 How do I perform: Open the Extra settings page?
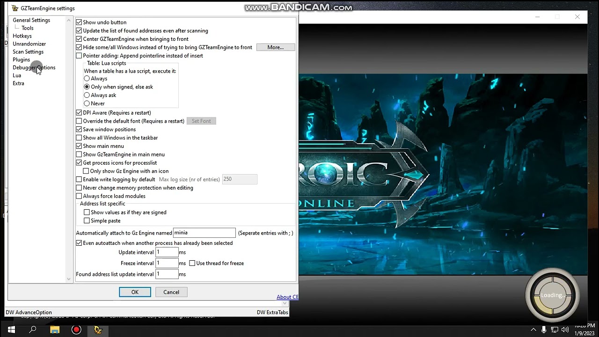click(x=18, y=83)
